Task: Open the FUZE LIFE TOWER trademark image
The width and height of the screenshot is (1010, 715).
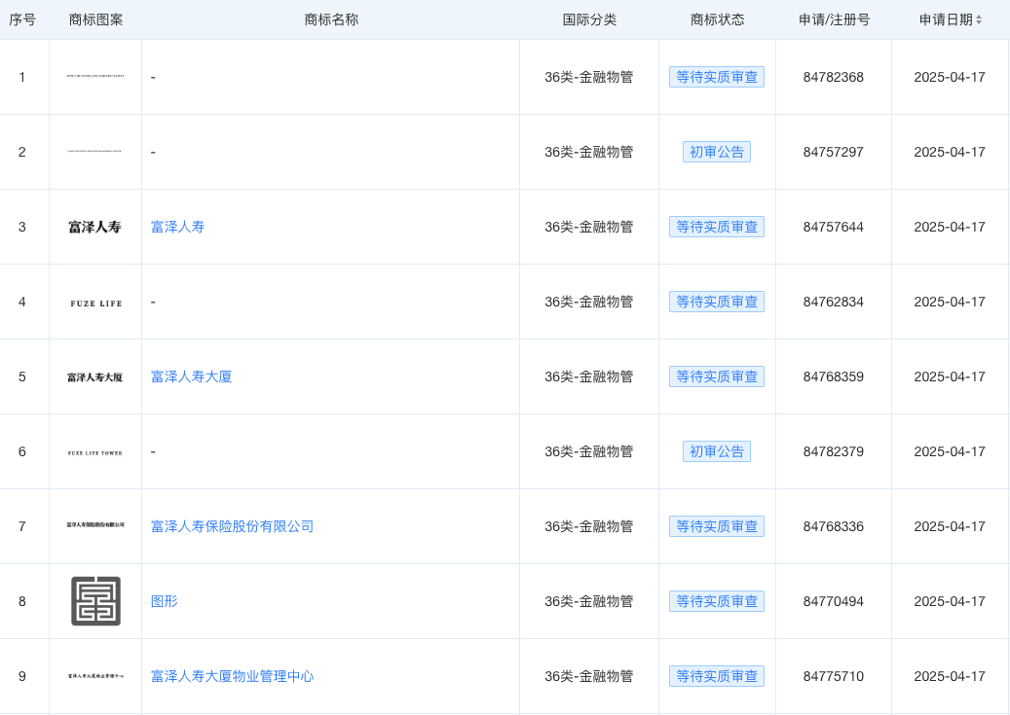Action: click(x=95, y=452)
